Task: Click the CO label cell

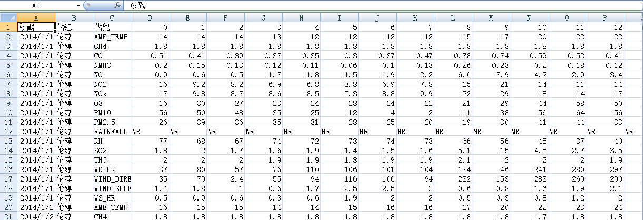Action: point(112,56)
